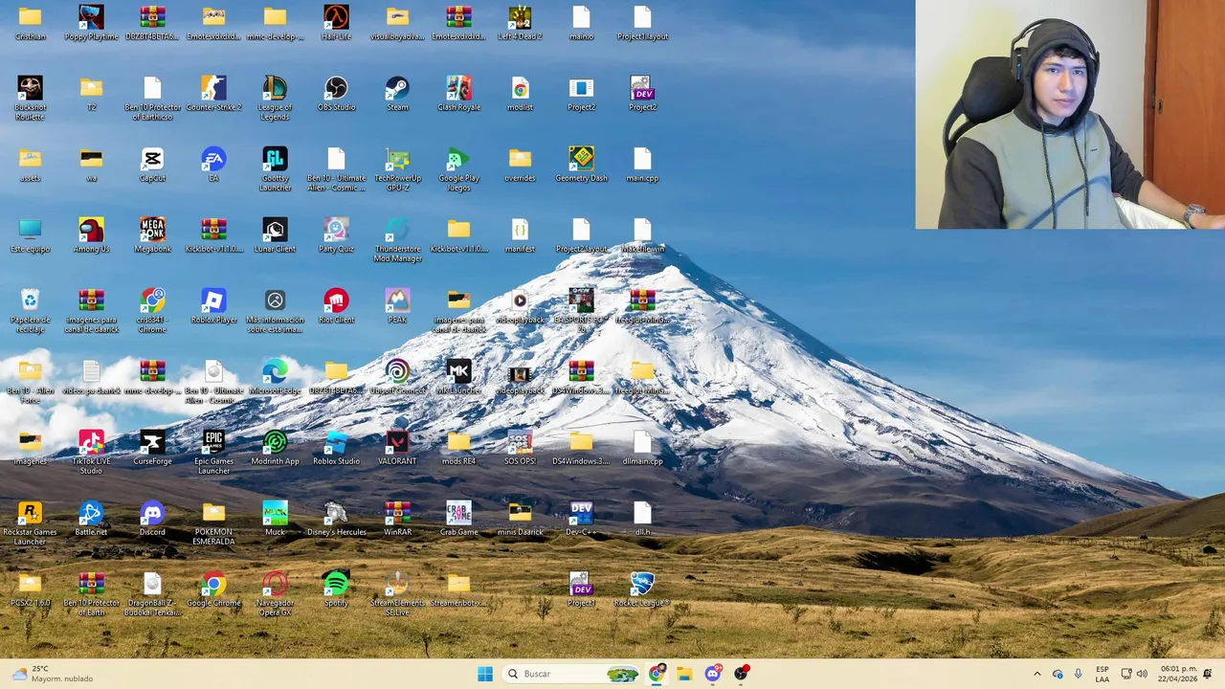Screen dimensions: 1225x689
Task: Open Rockstar Games Launcher shortcut
Action: tap(30, 522)
